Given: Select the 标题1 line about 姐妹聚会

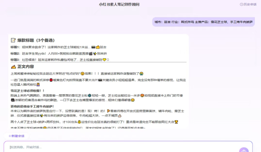Looking at the screenshot, I should click(58, 47).
